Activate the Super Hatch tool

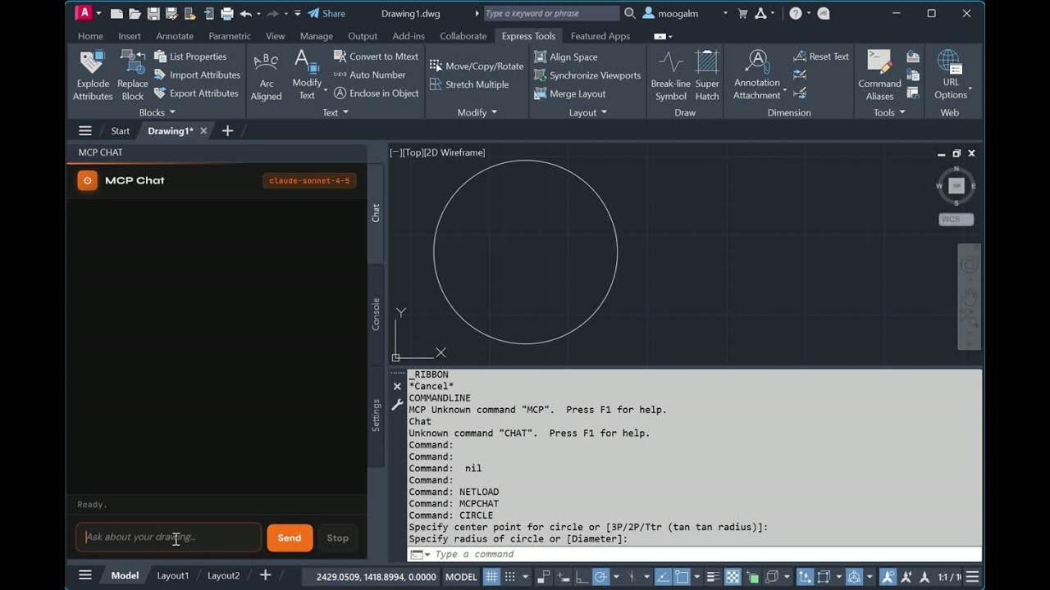pyautogui.click(x=707, y=75)
